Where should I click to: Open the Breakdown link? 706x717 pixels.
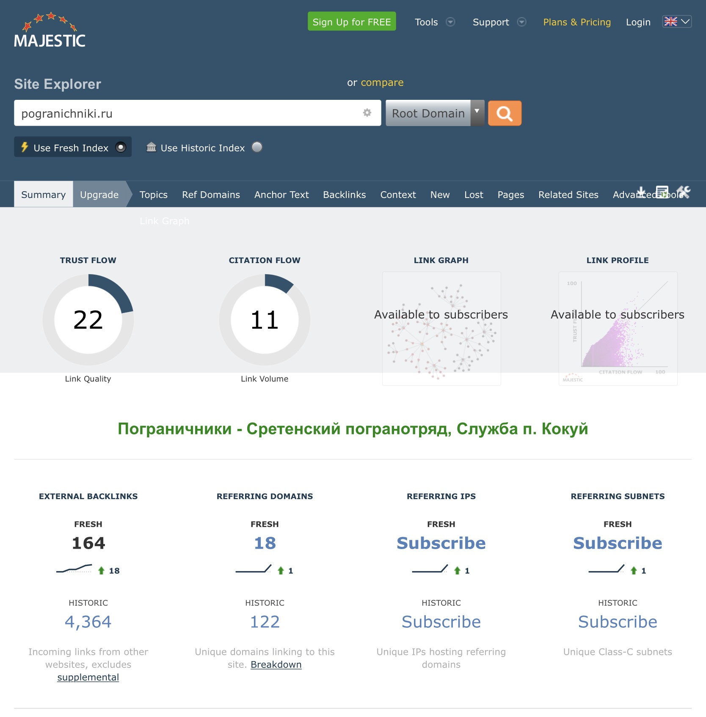tap(276, 664)
